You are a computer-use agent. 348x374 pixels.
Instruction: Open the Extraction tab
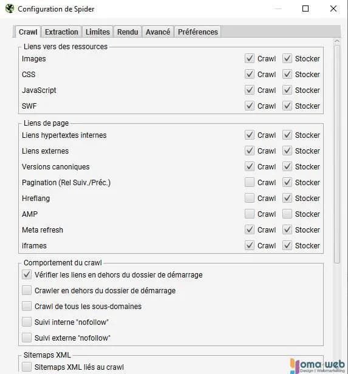(61, 32)
